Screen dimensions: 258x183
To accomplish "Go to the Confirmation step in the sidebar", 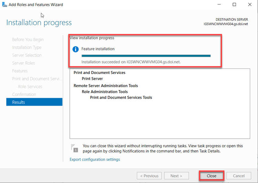I will (x=24, y=94).
